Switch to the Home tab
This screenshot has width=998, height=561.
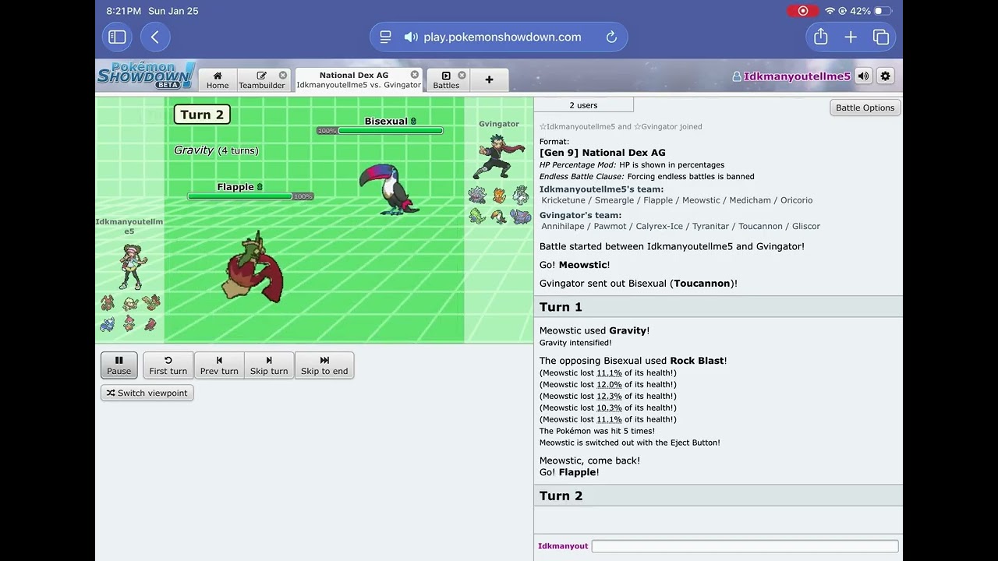click(x=218, y=80)
